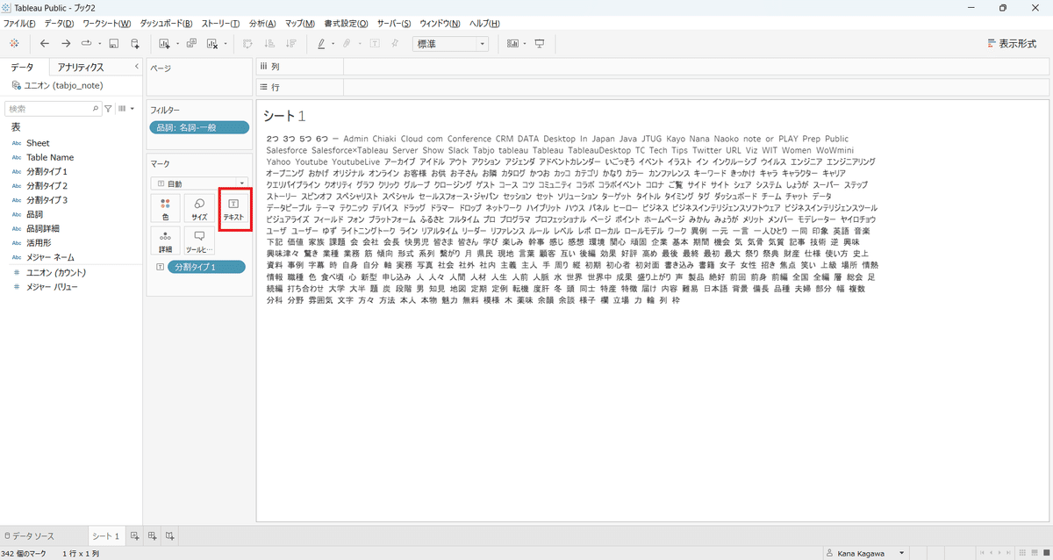Click the sort descending toolbar icon

tap(290, 44)
